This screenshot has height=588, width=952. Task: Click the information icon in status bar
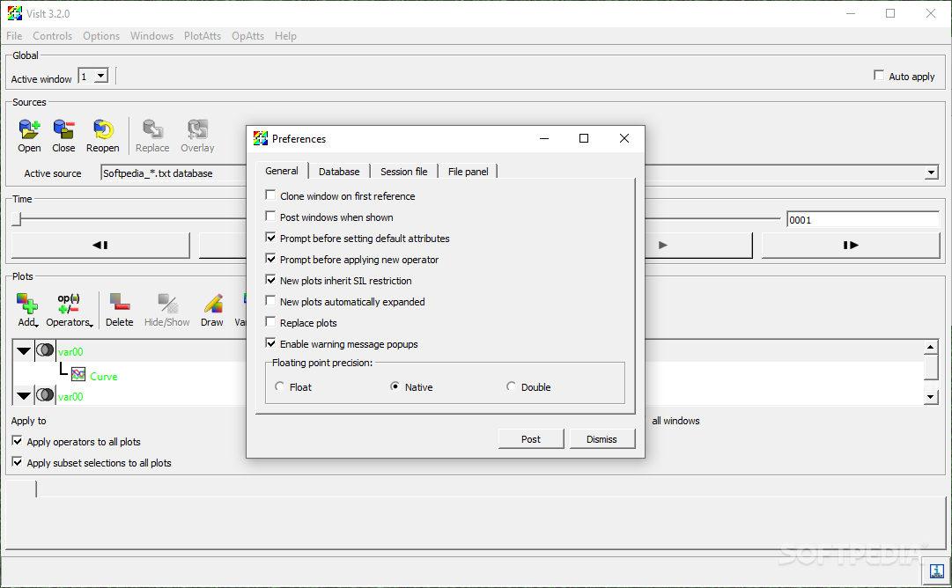click(x=937, y=571)
